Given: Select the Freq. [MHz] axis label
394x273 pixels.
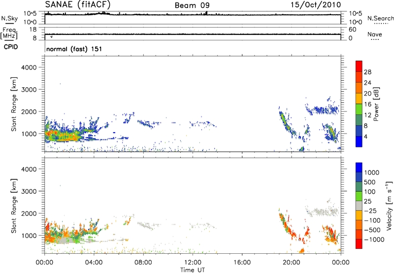Looking at the screenshot, I should coord(9,34).
